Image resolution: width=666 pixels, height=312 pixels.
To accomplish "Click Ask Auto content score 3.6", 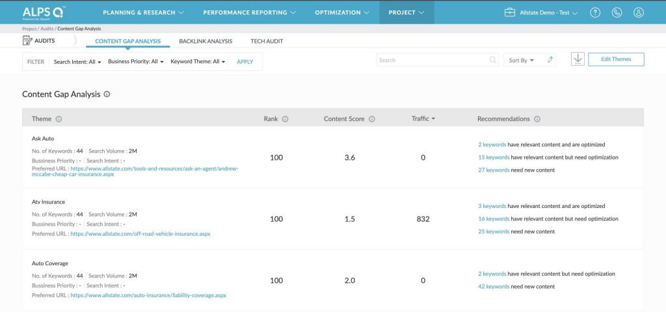I will click(349, 157).
